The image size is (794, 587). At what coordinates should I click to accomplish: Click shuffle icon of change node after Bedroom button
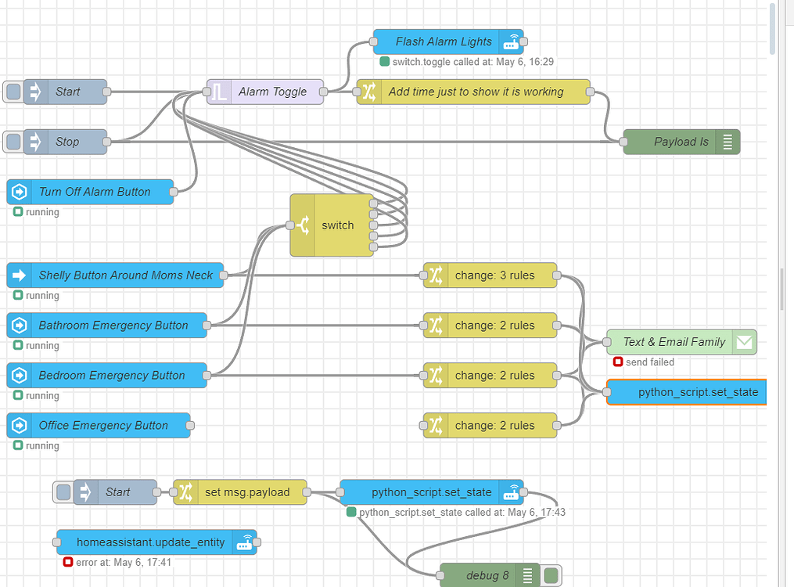(436, 376)
